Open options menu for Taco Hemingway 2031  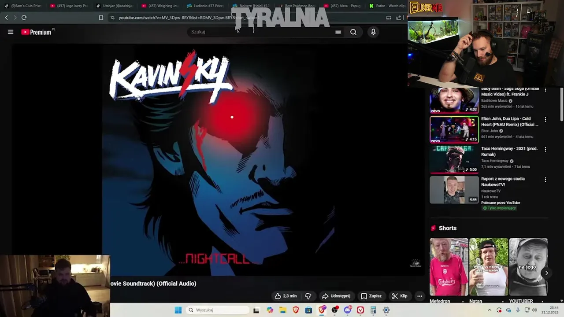545,150
